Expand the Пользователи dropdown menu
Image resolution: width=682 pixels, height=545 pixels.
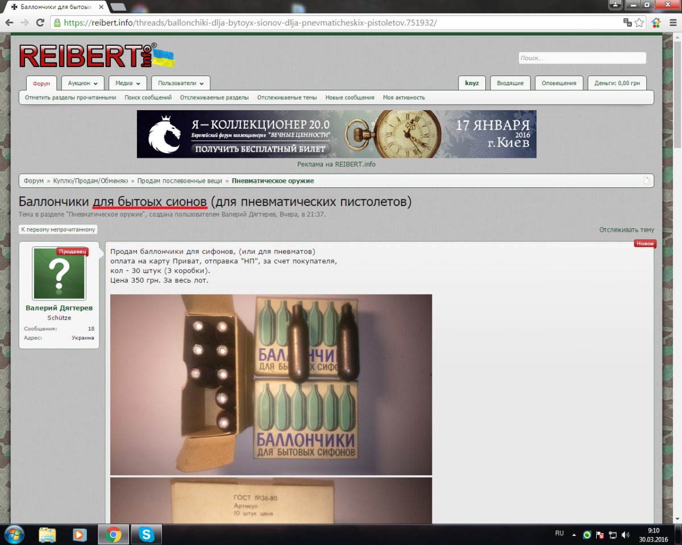pyautogui.click(x=181, y=83)
